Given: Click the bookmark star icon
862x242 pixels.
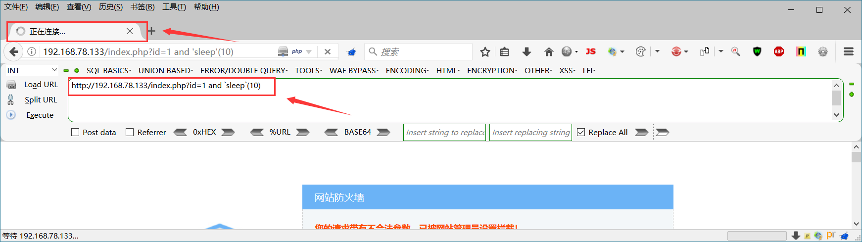Looking at the screenshot, I should (485, 52).
